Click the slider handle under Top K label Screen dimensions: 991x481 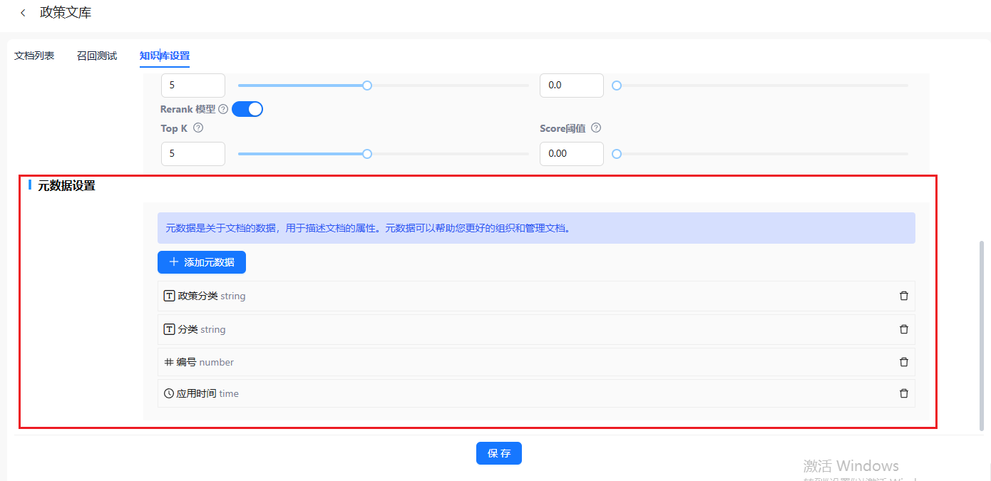367,154
